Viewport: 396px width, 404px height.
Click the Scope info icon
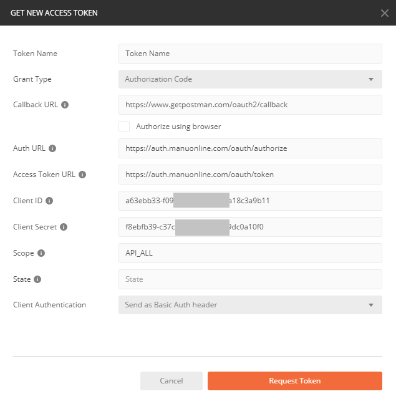41,253
